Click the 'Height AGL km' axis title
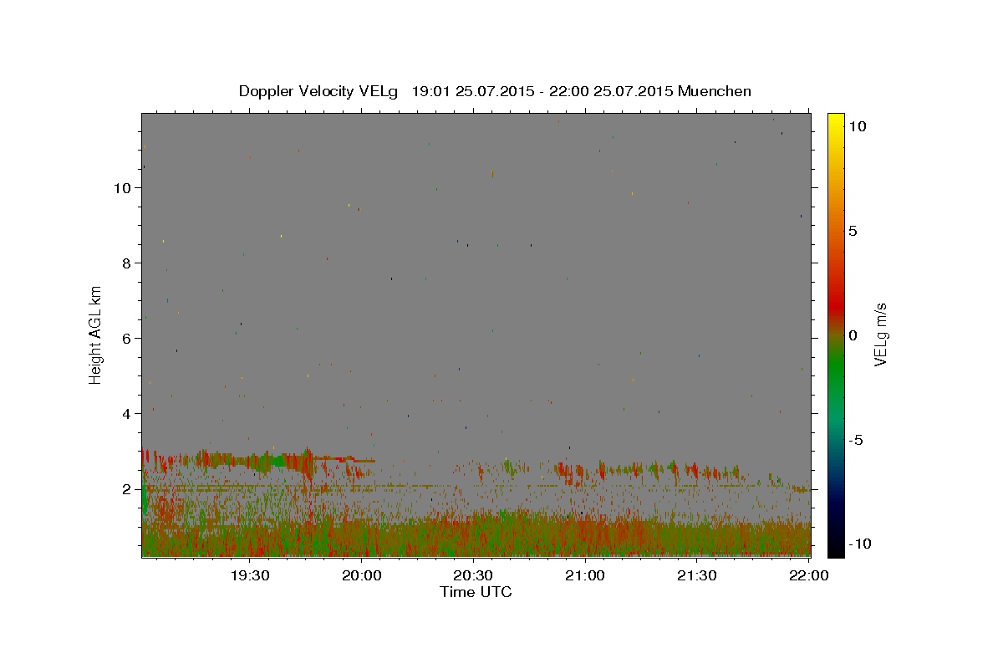Screen dimensions: 1003x669 pos(96,334)
